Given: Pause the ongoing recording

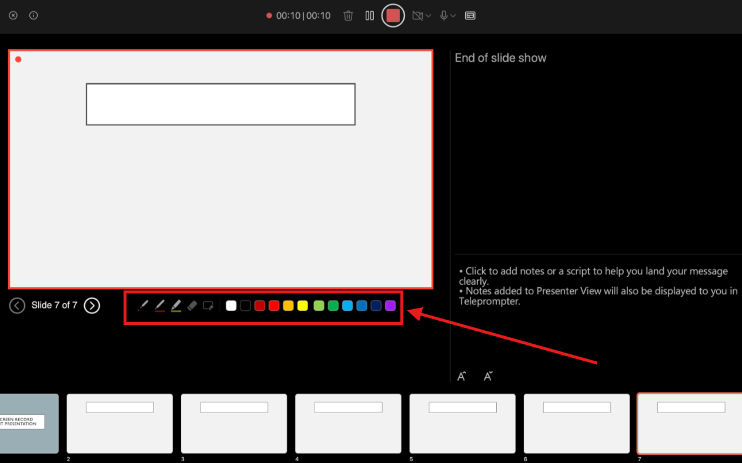Looking at the screenshot, I should point(369,16).
